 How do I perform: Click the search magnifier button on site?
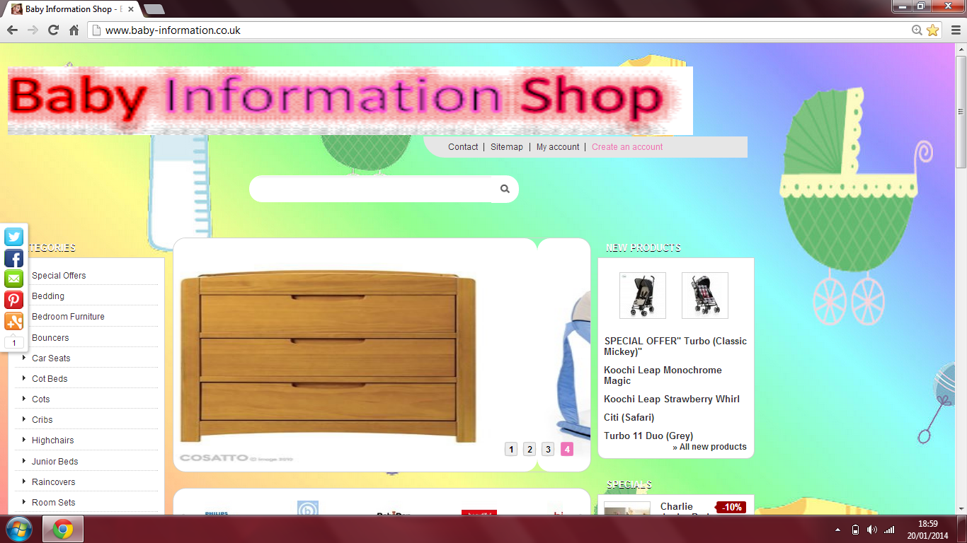coord(505,189)
